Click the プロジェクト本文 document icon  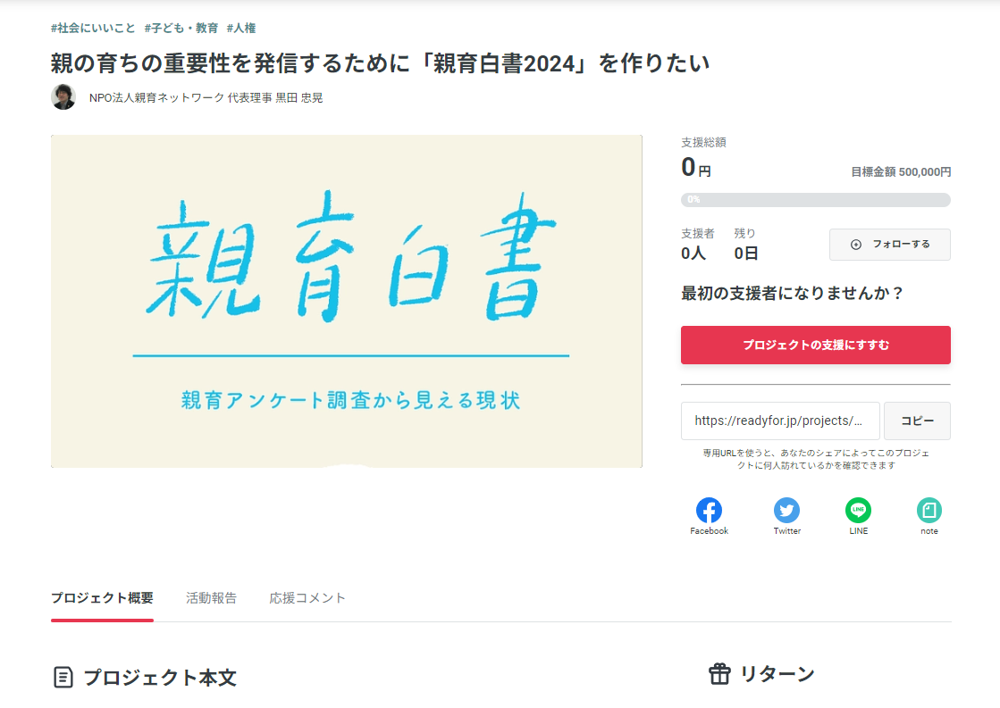pyautogui.click(x=63, y=677)
